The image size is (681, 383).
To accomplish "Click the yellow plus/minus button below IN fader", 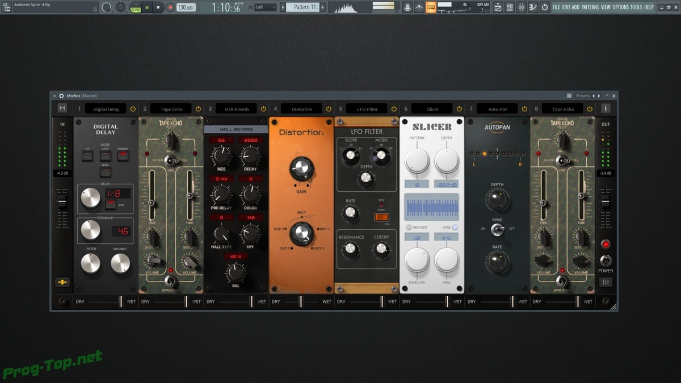I will pos(62,282).
